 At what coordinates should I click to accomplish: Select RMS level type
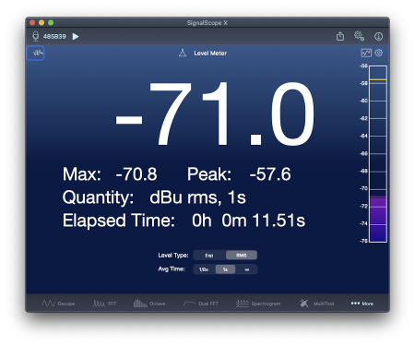pyautogui.click(x=242, y=256)
